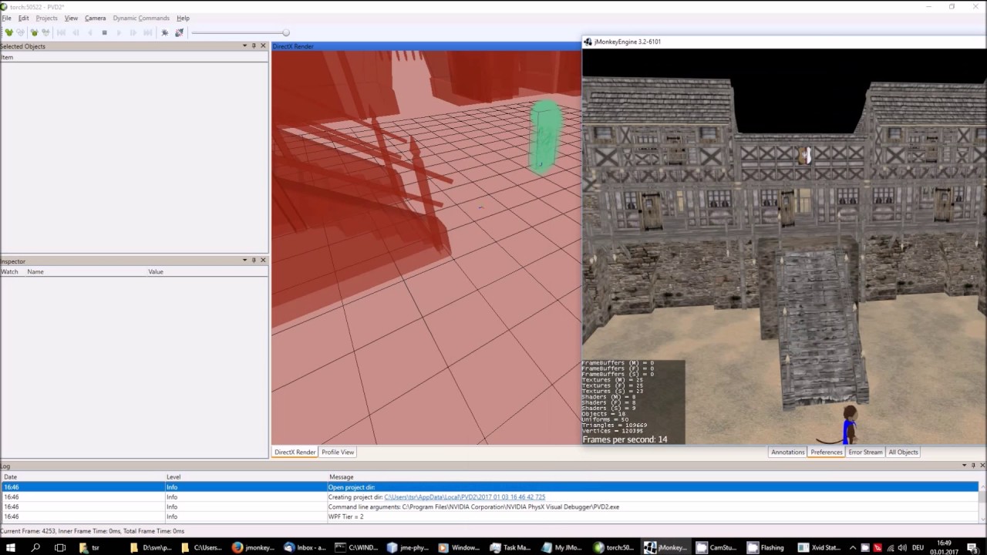Click the arrow-marked icon beside the bug icon

(179, 32)
